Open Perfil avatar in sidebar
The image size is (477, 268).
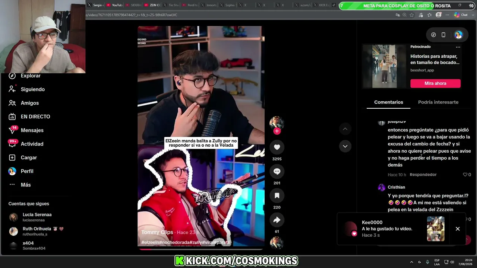pos(12,171)
